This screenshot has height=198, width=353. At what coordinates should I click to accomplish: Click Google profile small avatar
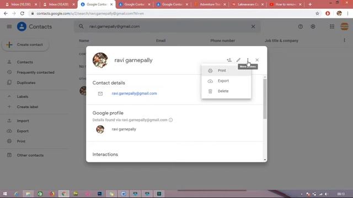coord(100,129)
